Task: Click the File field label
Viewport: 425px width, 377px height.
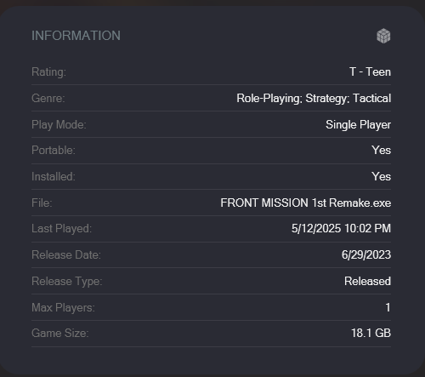Action: coord(42,203)
